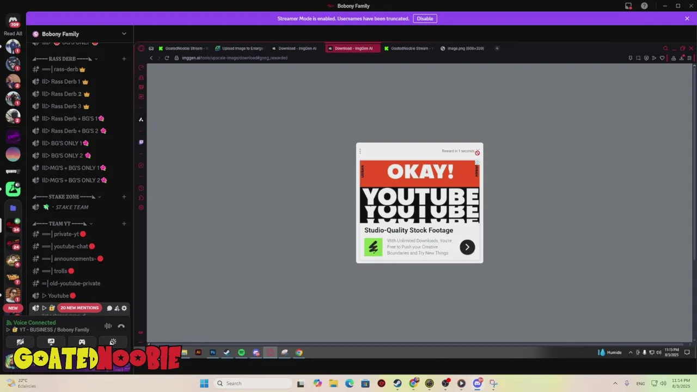The width and height of the screenshot is (697, 392).
Task: Click the Studio-Quality Stock Footage headline
Action: coord(408,230)
